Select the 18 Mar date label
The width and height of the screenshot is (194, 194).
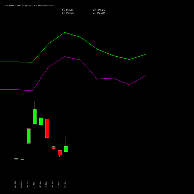[65, 184]
